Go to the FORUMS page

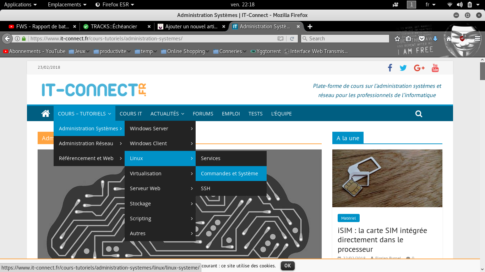coord(203,114)
